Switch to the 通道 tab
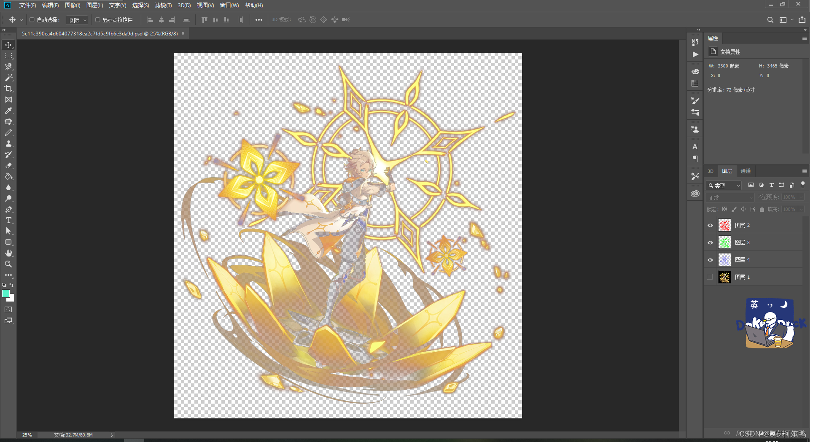 point(746,171)
